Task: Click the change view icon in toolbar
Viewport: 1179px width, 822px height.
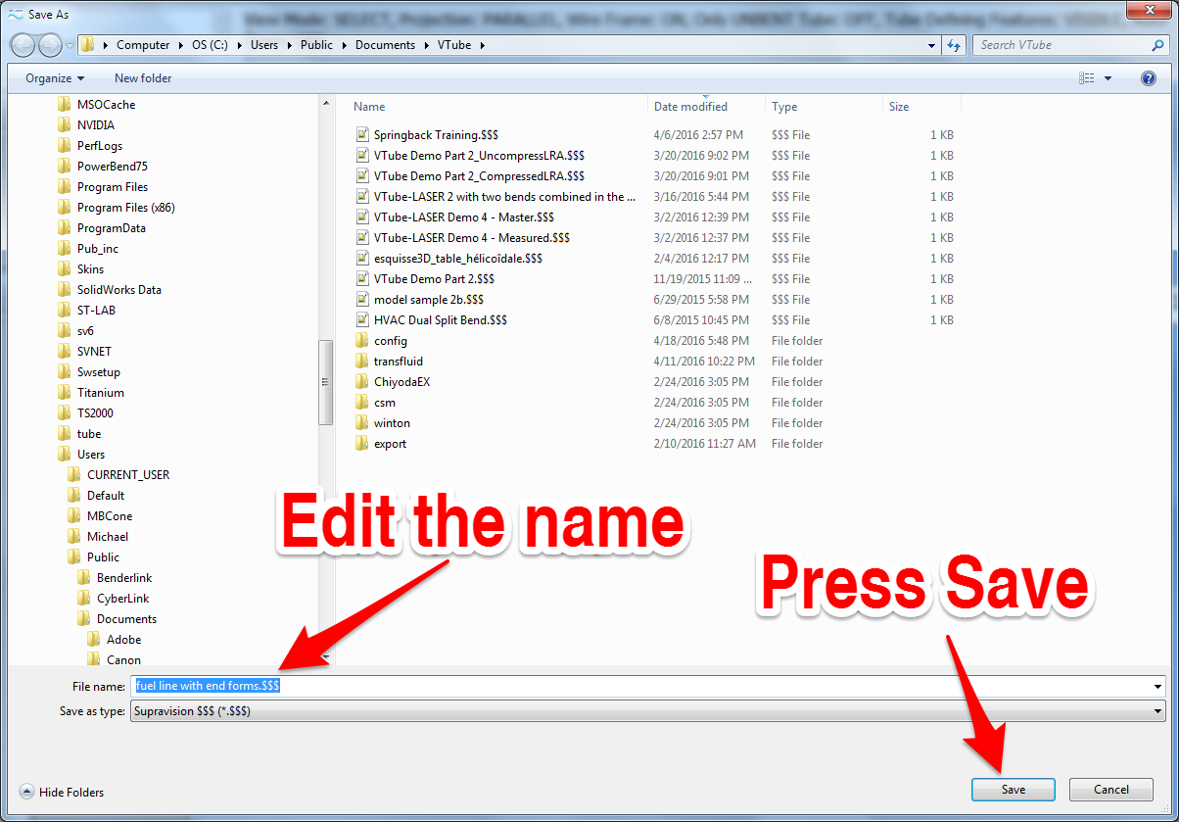Action: coord(1086,78)
